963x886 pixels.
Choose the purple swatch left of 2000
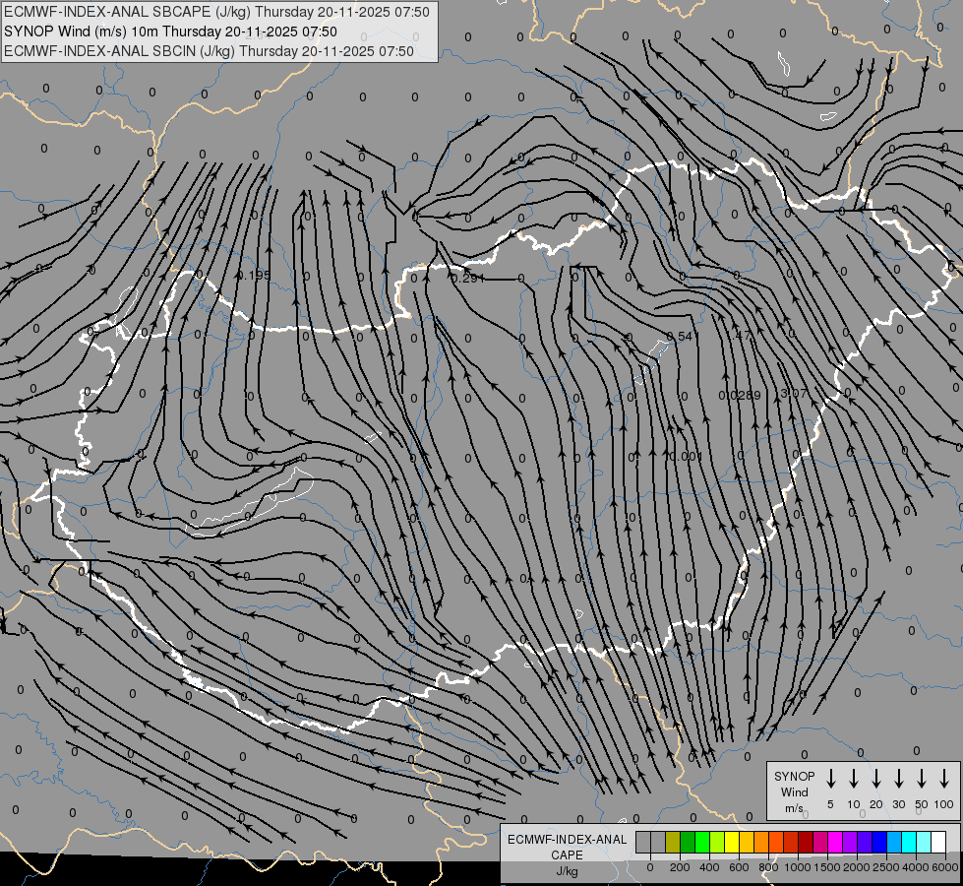849,842
